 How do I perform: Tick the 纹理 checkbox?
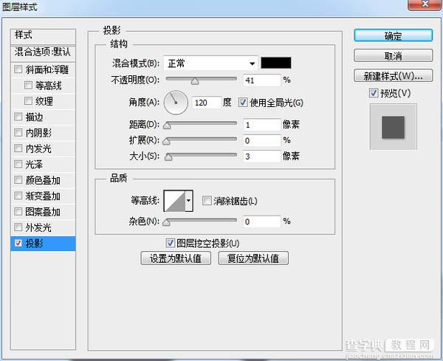coord(28,100)
